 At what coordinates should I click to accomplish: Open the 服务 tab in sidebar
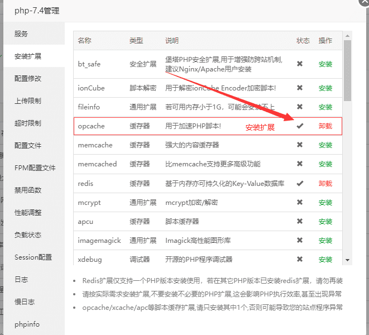click(34, 33)
